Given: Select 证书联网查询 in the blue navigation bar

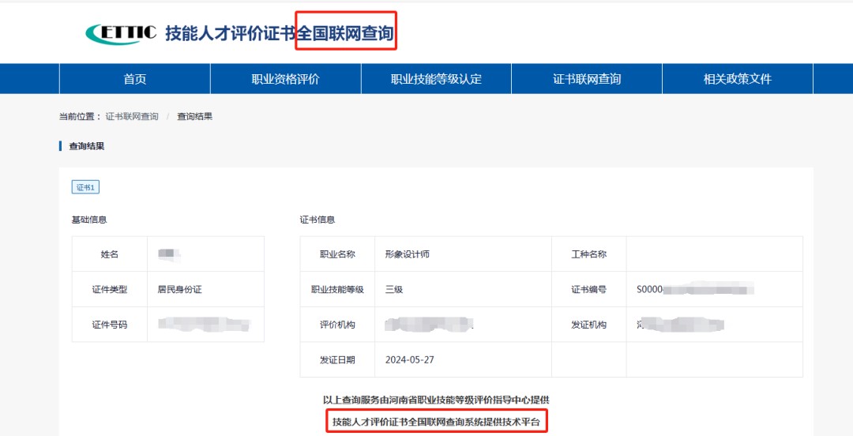Looking at the screenshot, I should [x=587, y=79].
